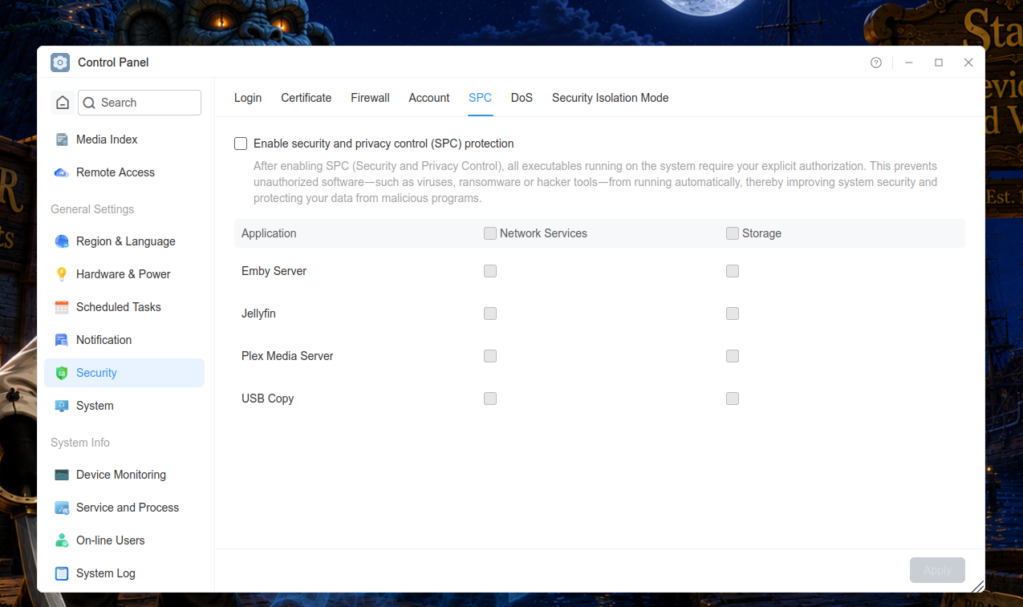Go to Control Panel home icon
This screenshot has width=1023, height=607.
pos(63,103)
